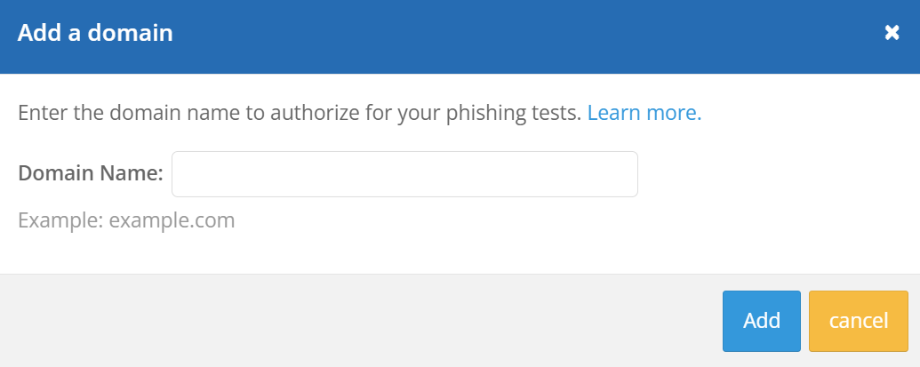
Task: Close the Add a domain dialog
Action: 892,33
